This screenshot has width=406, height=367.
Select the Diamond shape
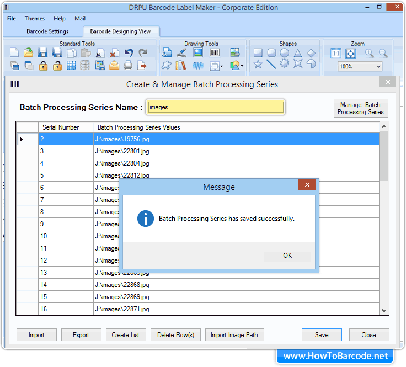311,53
